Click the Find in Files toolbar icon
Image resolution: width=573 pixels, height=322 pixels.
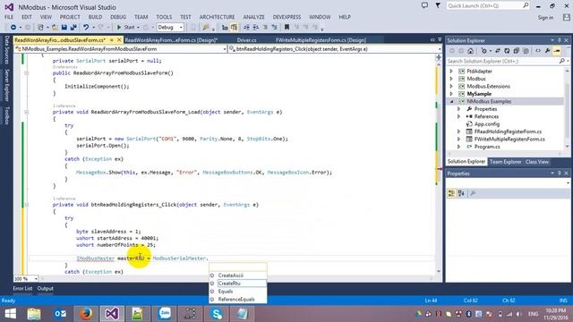click(206, 28)
